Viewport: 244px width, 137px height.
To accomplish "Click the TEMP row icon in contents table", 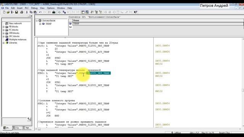I will [x=70, y=24].
